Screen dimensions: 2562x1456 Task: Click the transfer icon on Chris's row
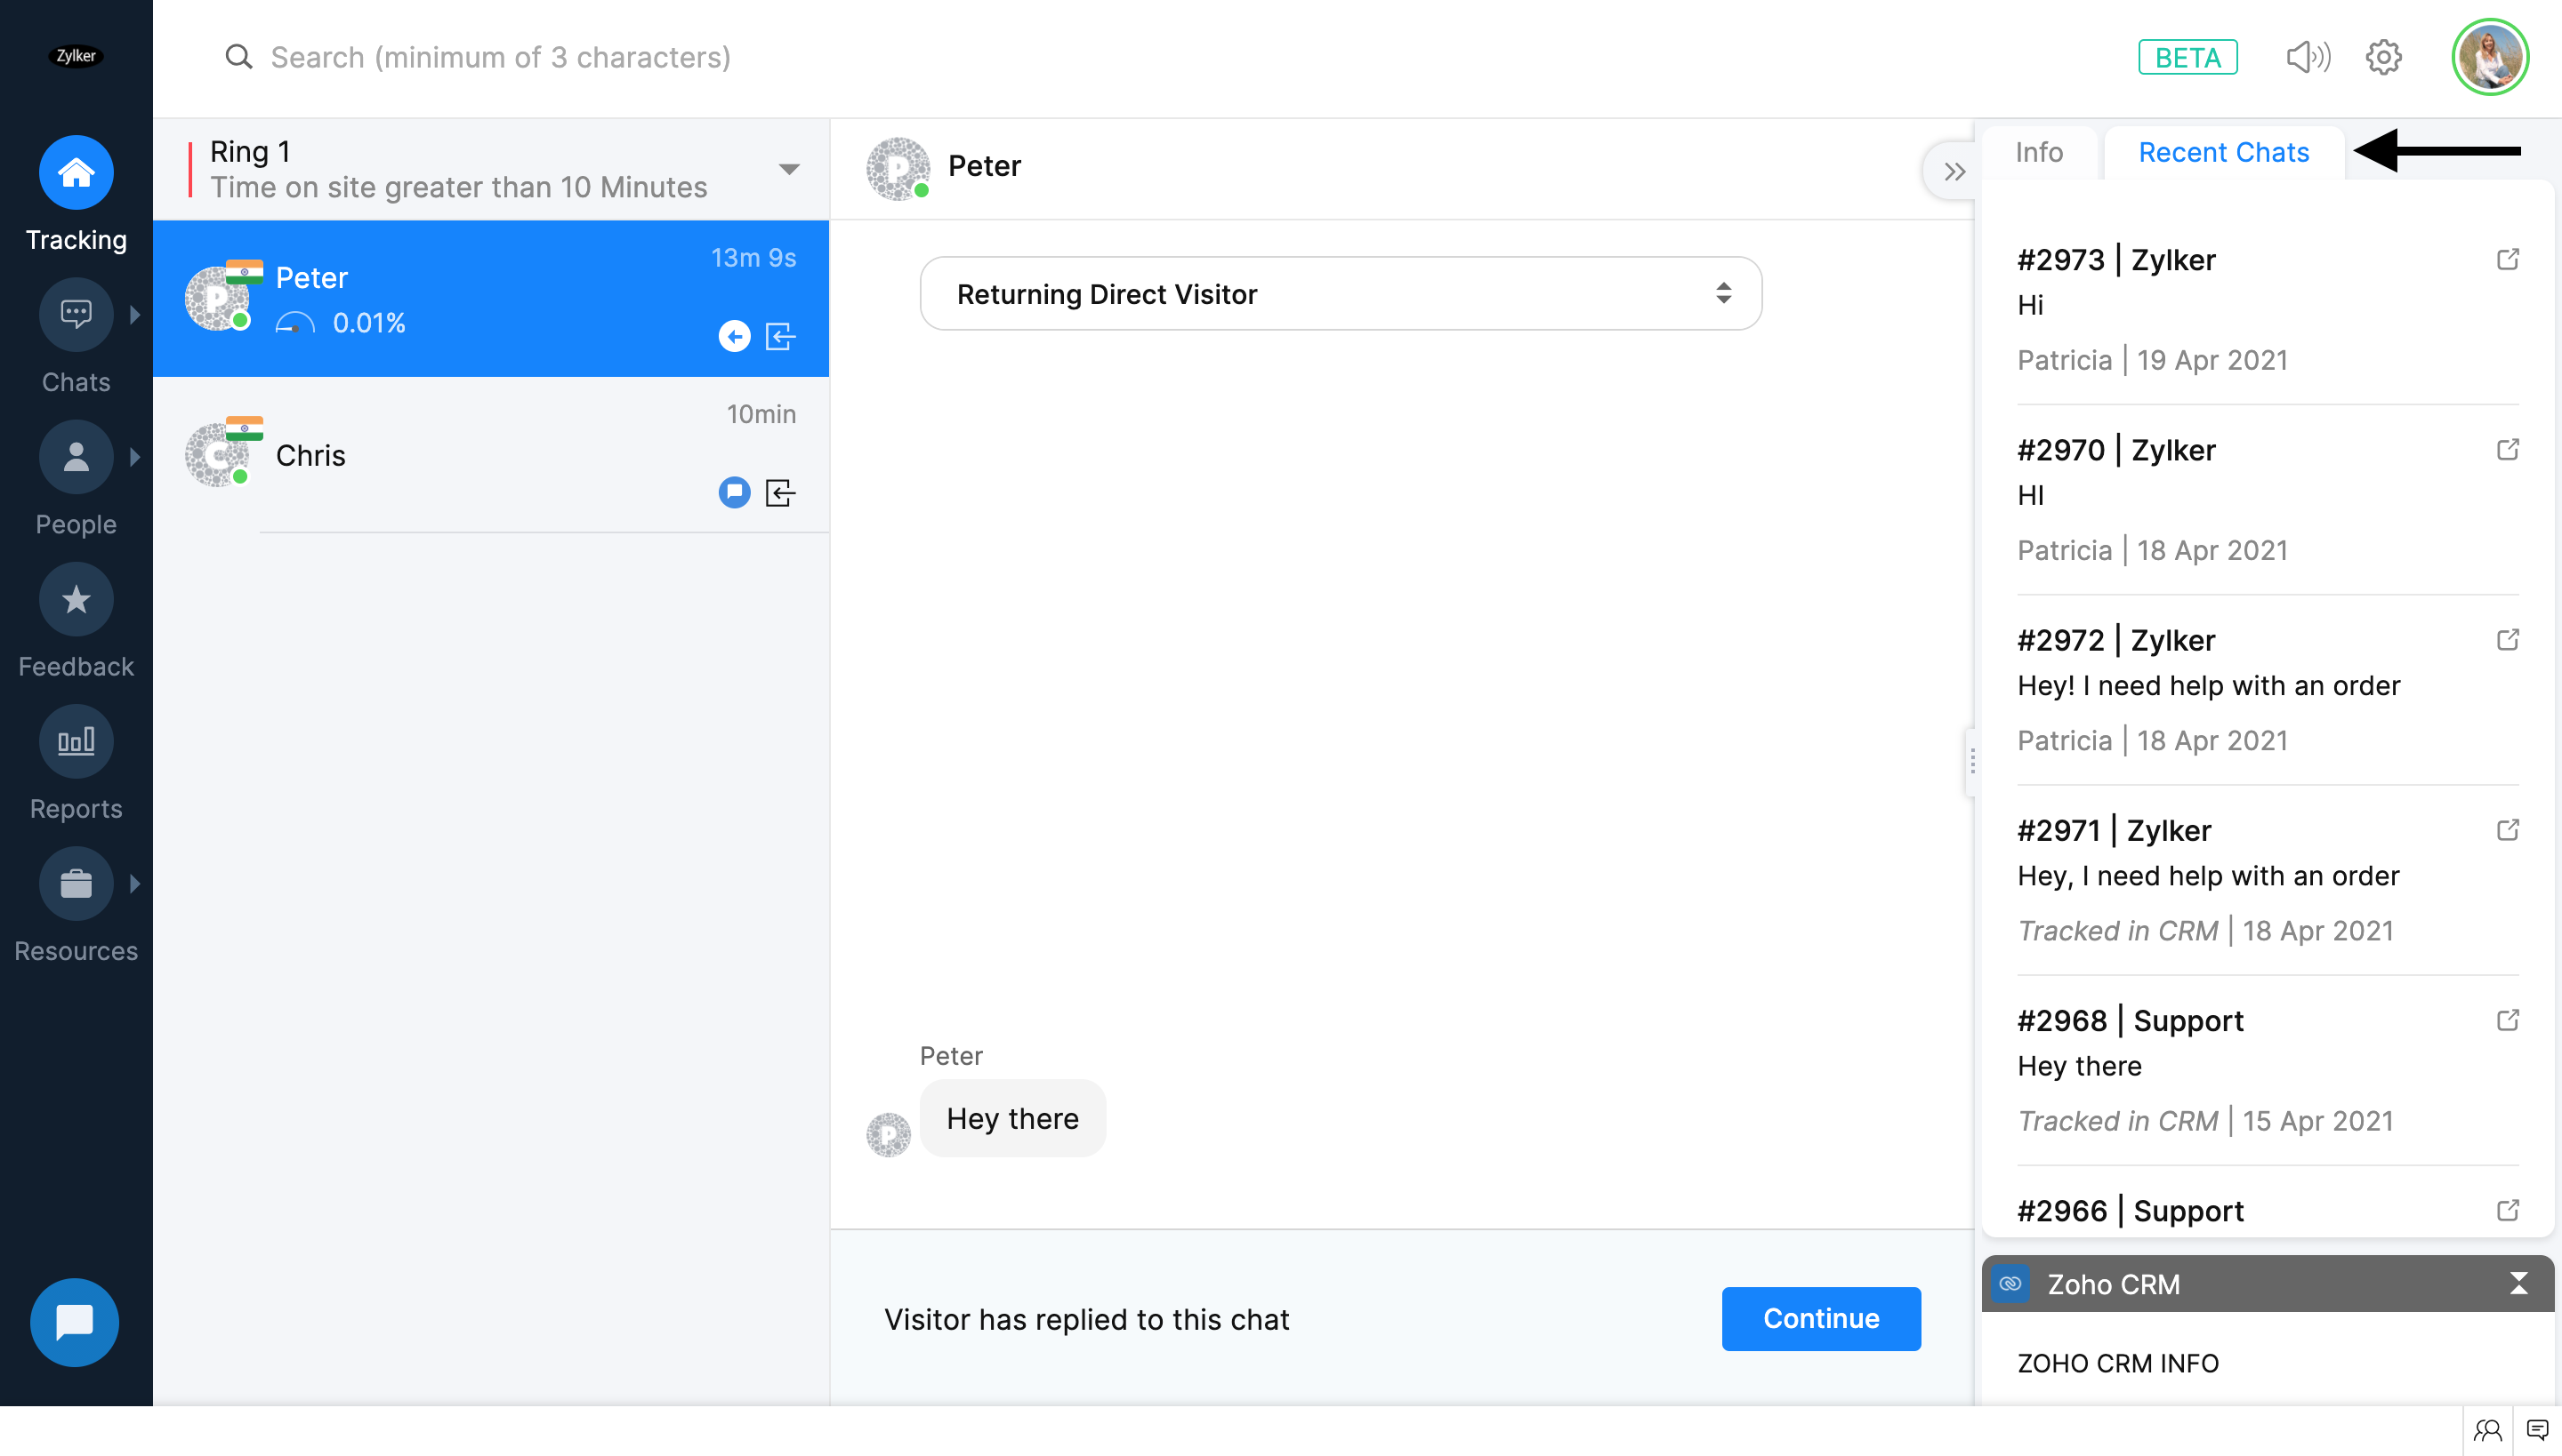[x=781, y=492]
